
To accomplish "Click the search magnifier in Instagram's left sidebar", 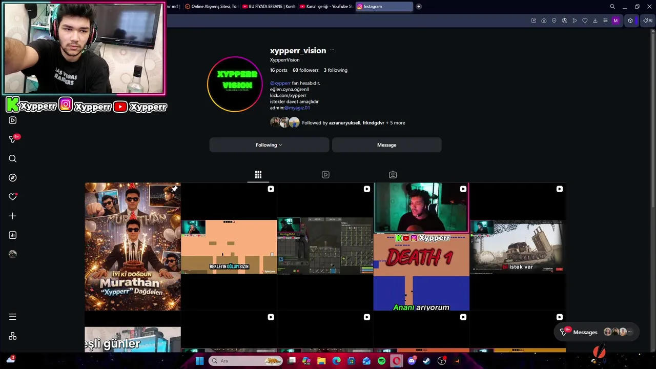I will click(13, 159).
